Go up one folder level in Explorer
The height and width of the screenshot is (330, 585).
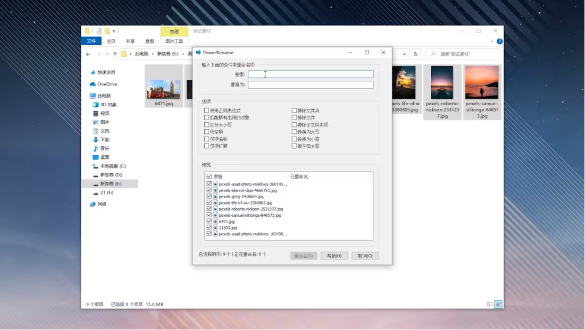[x=115, y=54]
